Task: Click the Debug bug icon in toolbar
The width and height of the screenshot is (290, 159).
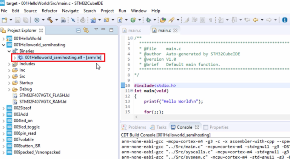Action: point(148,20)
